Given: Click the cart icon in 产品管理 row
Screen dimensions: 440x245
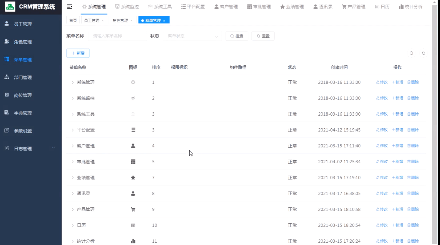Looking at the screenshot, I should pyautogui.click(x=133, y=209).
